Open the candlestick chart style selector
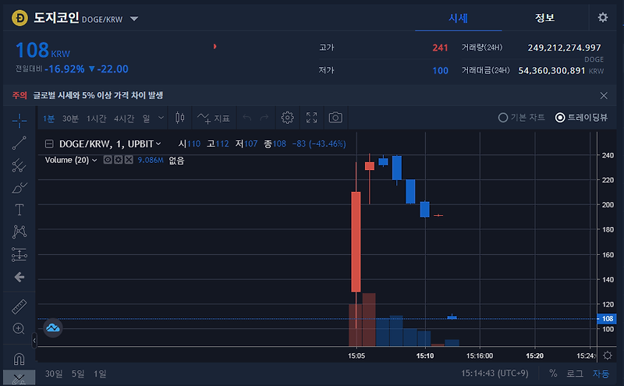624x386 pixels. (x=180, y=118)
